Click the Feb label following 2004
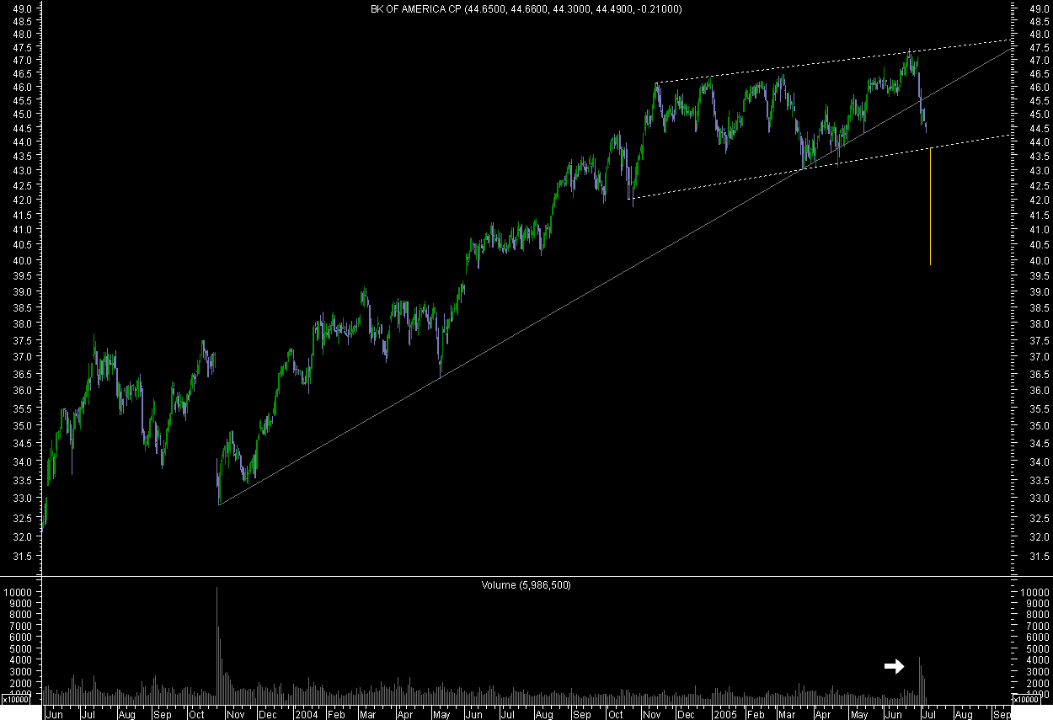The height and width of the screenshot is (720, 1053). point(335,713)
